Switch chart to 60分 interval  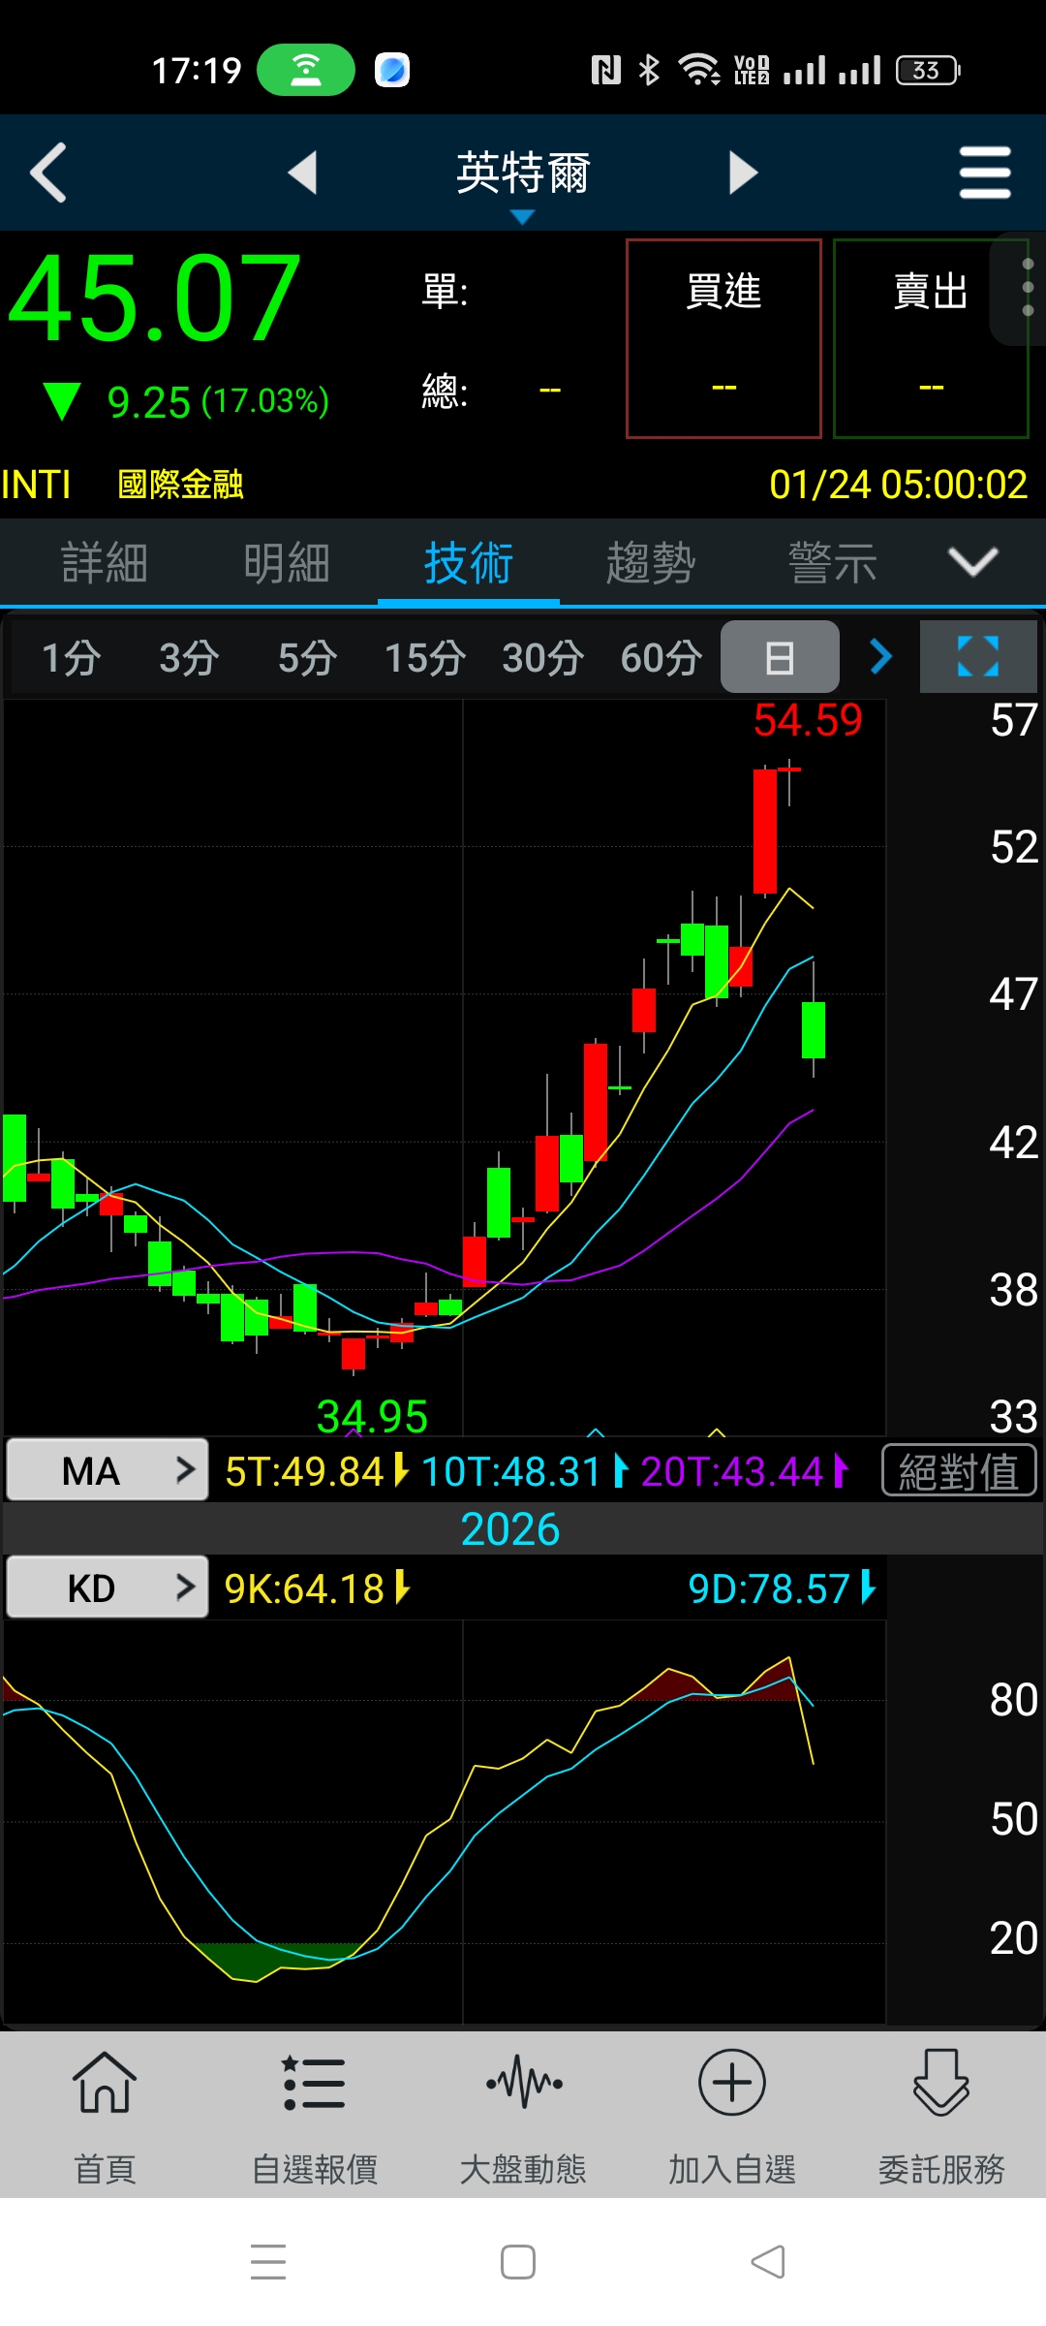tap(661, 658)
